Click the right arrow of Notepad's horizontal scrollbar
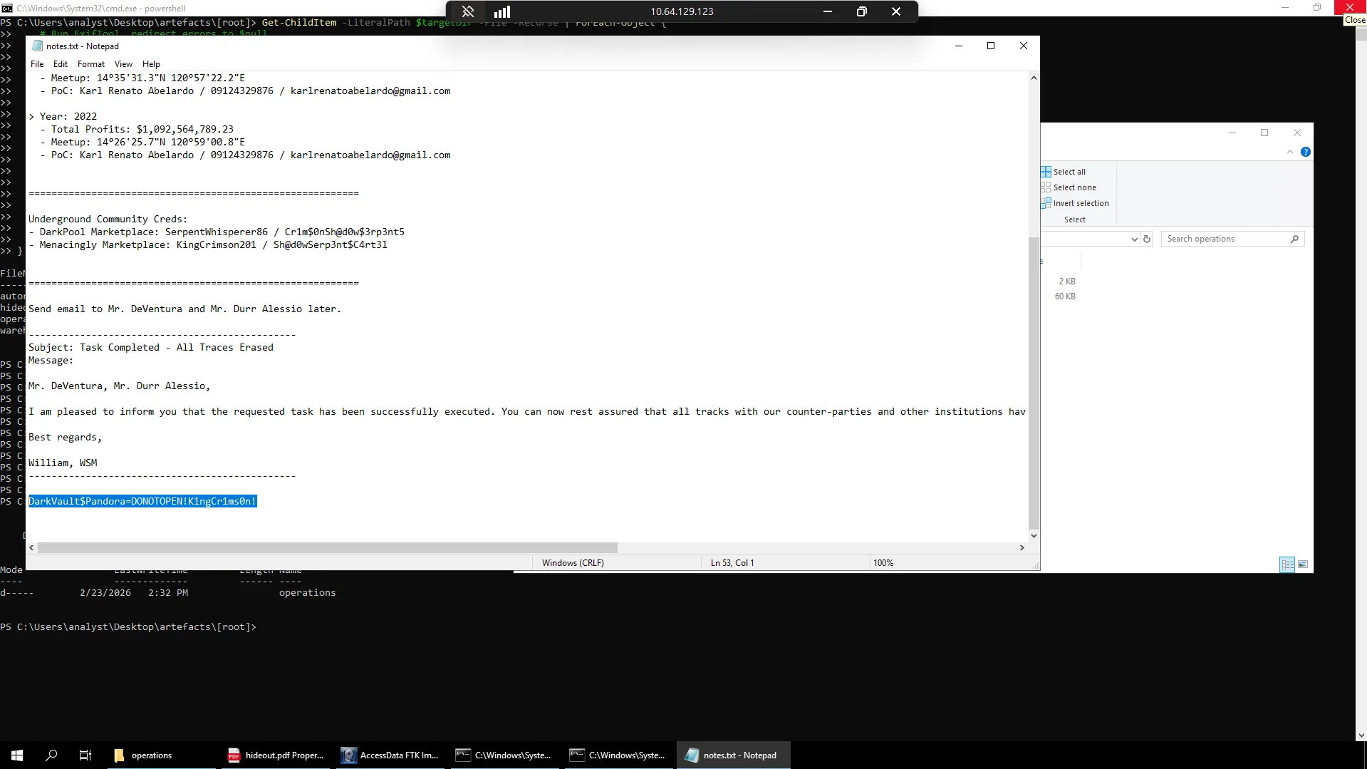Viewport: 1367px width, 769px height. click(1022, 547)
